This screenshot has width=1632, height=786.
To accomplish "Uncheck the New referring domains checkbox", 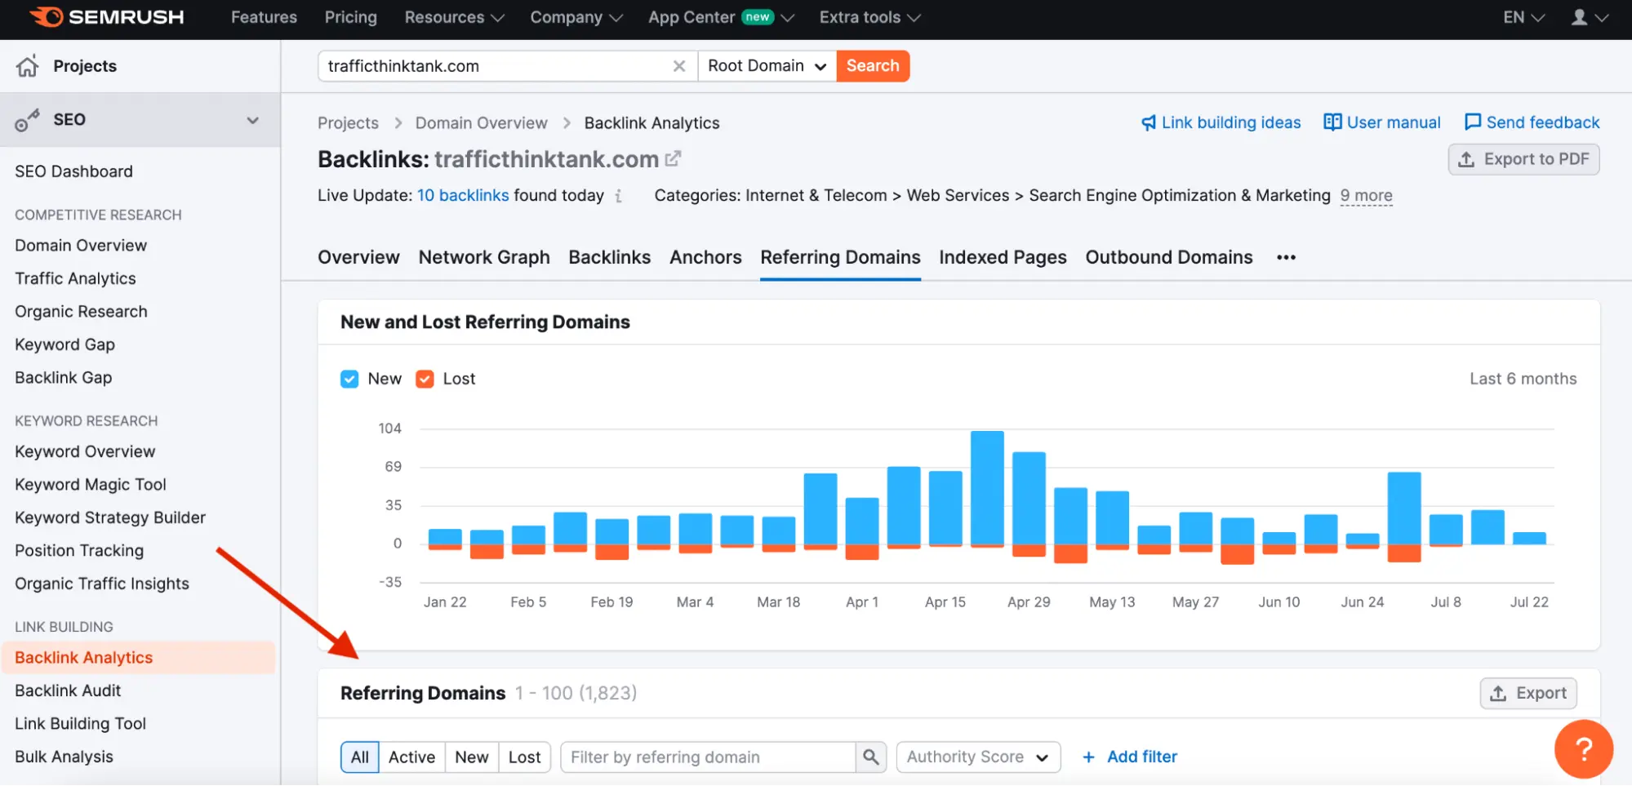I will point(349,378).
